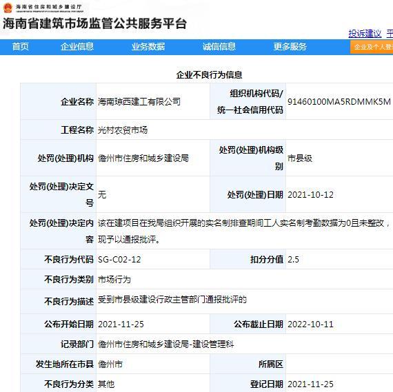The width and height of the screenshot is (393, 392).
Task: Click penalty date 2021-10-12
Action: point(310,195)
